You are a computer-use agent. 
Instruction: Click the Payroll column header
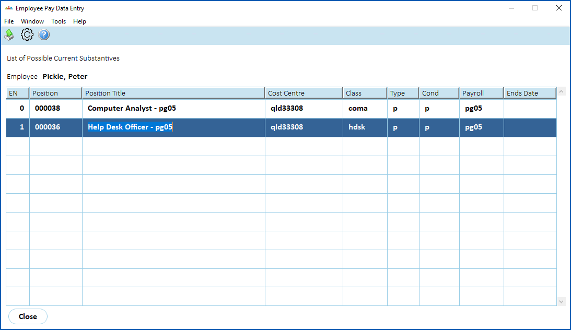point(482,93)
